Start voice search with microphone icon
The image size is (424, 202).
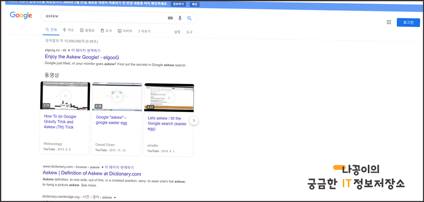tap(180, 18)
